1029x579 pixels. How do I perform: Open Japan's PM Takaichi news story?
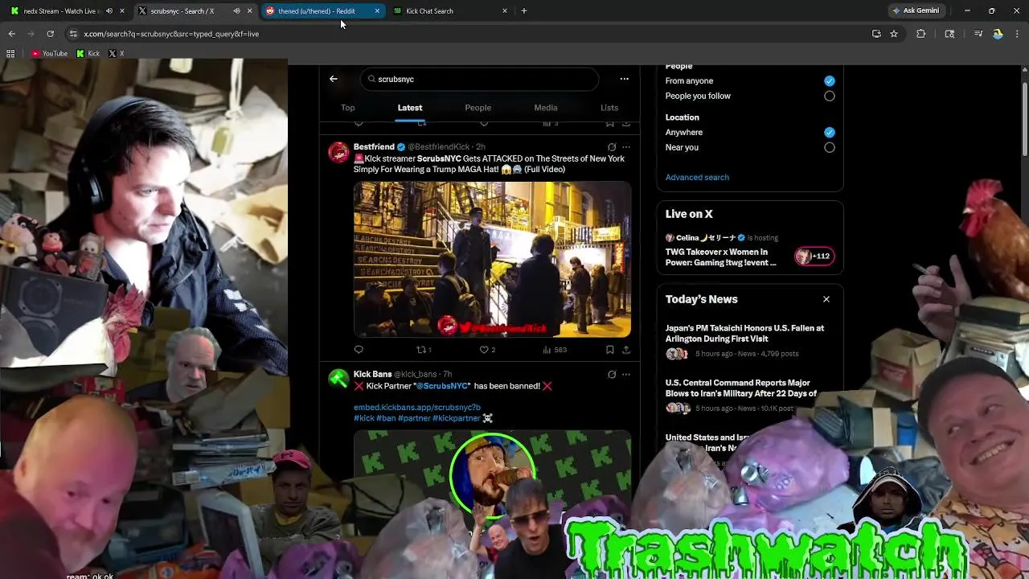(x=744, y=333)
